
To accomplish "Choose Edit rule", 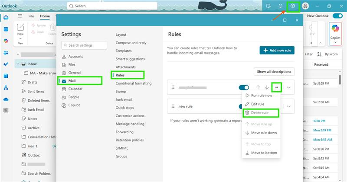I will point(262,104).
